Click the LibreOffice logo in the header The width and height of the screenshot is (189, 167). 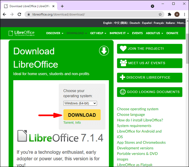point(21,33)
